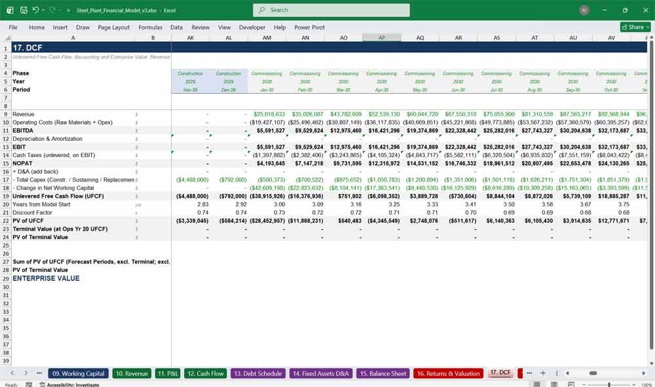
Task: Switch to the 16. Returns & Valuation sheet
Action: coord(448,374)
